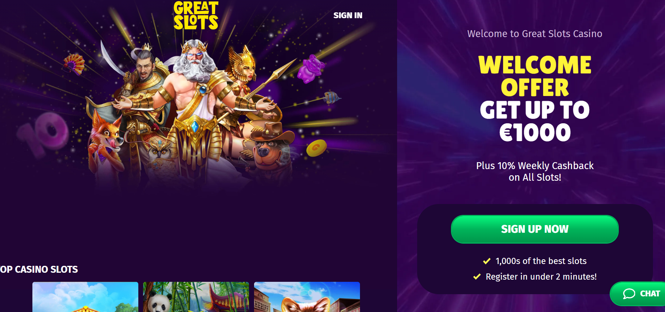The height and width of the screenshot is (312, 665).
Task: Click the red folding fan graphic
Action: [74, 64]
